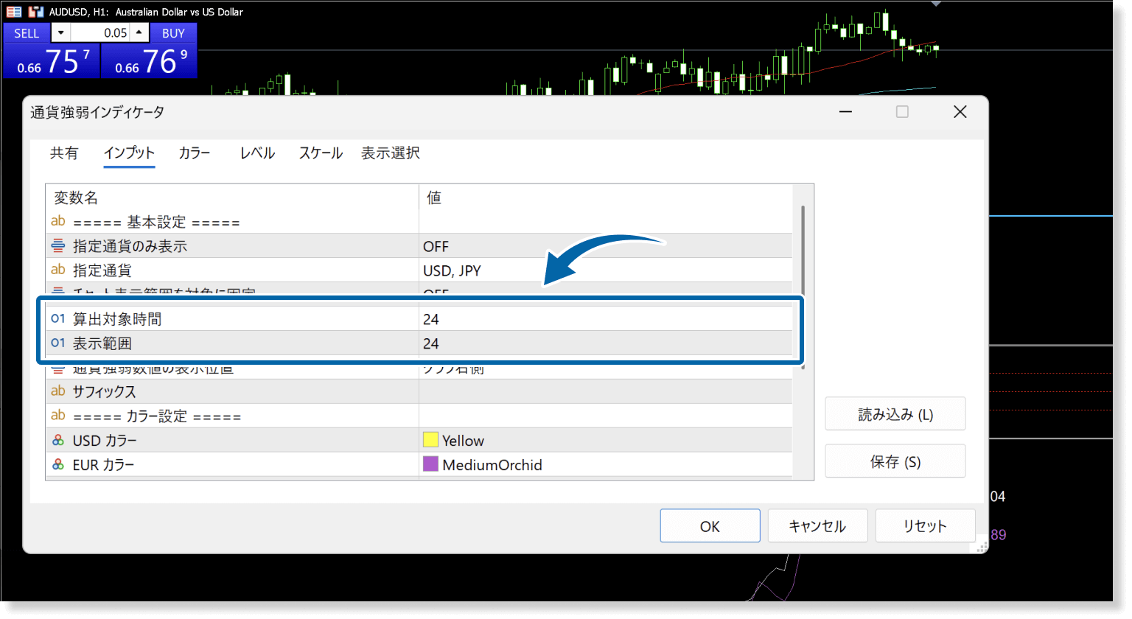Open the market depth icon in chart corner

click(x=13, y=11)
